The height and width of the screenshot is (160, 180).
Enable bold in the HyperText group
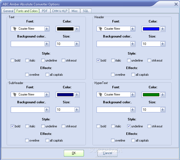pyautogui.click(x=98, y=126)
